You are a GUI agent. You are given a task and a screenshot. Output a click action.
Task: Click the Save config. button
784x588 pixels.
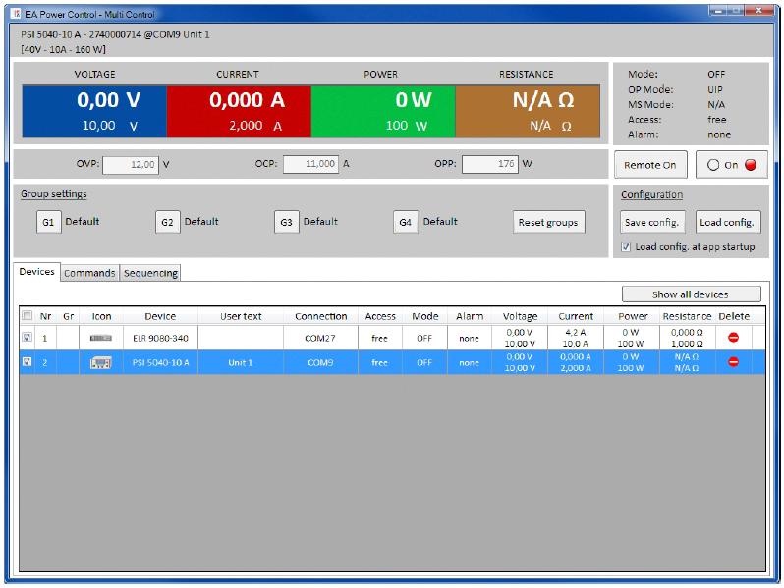651,223
